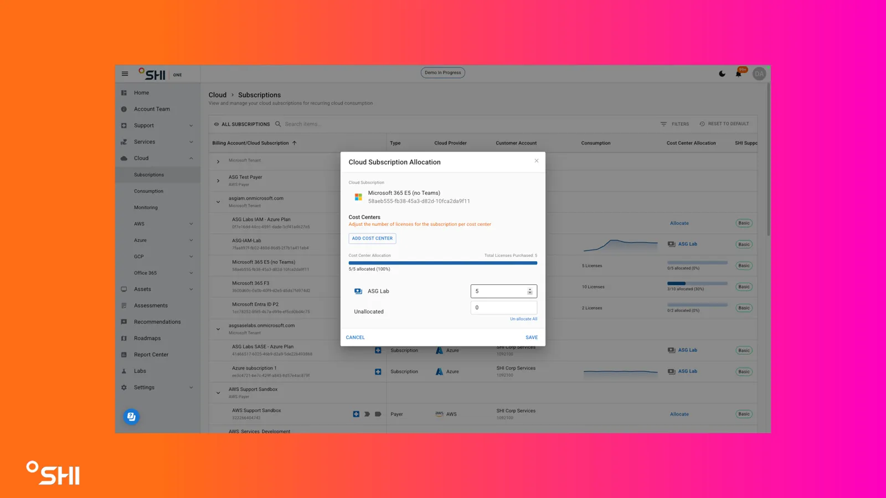This screenshot has height=498, width=886.
Task: Open the help chat bubble icon
Action: coord(131,417)
